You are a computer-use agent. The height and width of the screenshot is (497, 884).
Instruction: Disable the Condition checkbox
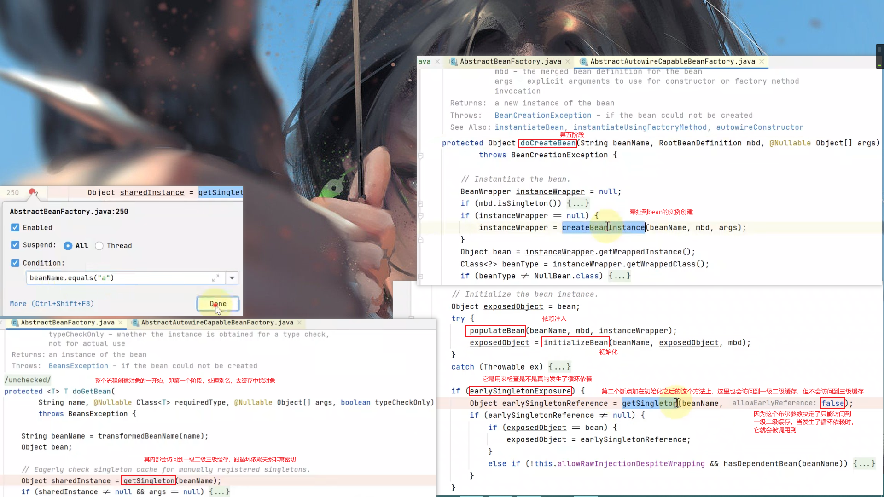pos(15,263)
